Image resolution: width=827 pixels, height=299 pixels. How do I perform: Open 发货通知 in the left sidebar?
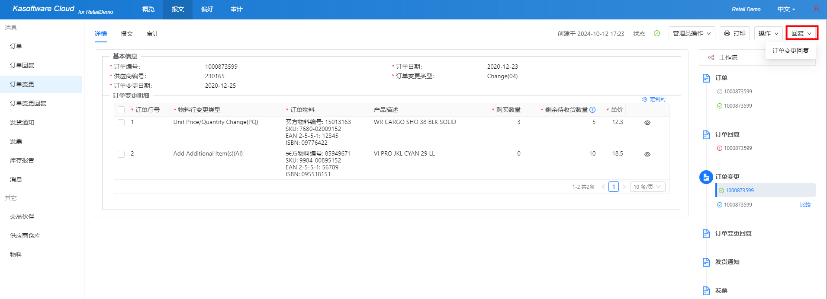pyautogui.click(x=22, y=122)
